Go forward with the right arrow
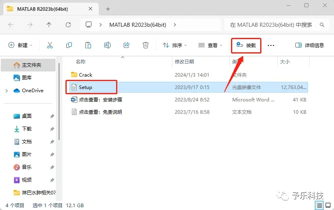 [x=30, y=25]
